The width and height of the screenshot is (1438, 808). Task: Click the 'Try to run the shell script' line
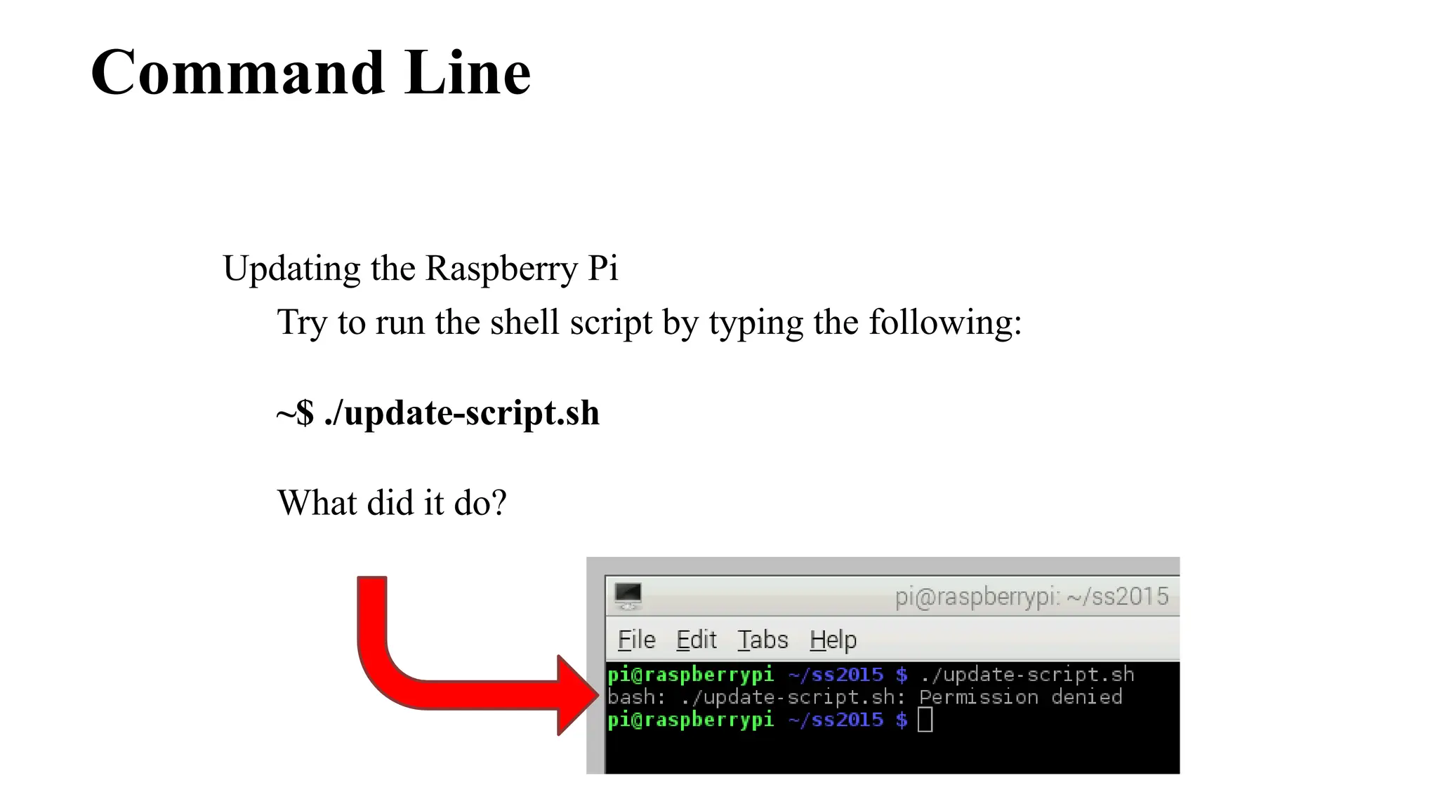click(x=649, y=323)
